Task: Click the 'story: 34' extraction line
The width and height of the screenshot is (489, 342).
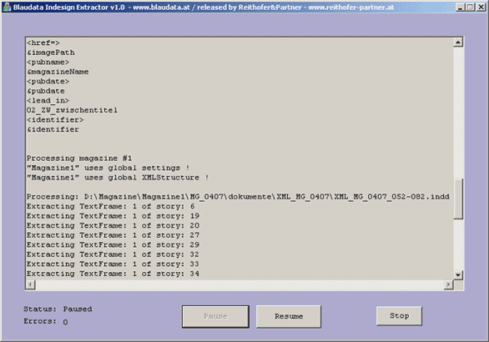Action: [113, 274]
